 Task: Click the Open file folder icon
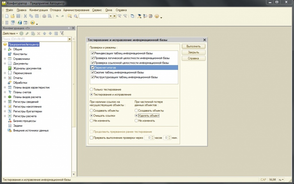(13, 16)
